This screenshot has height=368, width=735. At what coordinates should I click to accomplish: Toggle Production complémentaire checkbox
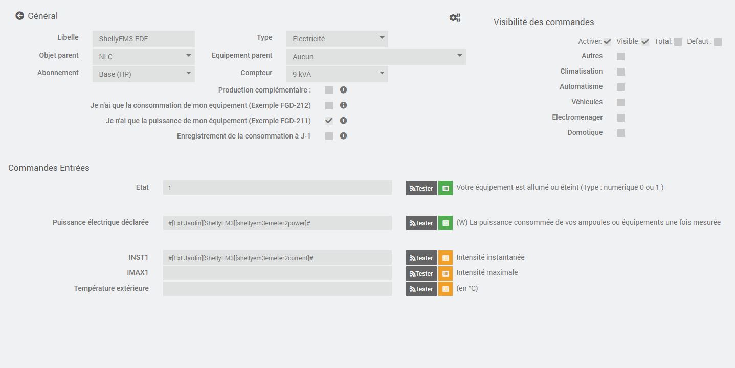(329, 90)
